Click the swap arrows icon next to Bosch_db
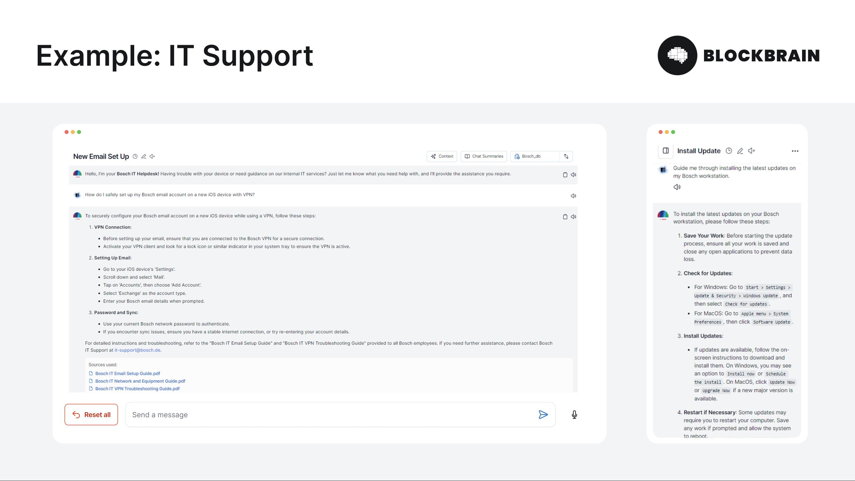855x481 pixels. [x=566, y=156]
